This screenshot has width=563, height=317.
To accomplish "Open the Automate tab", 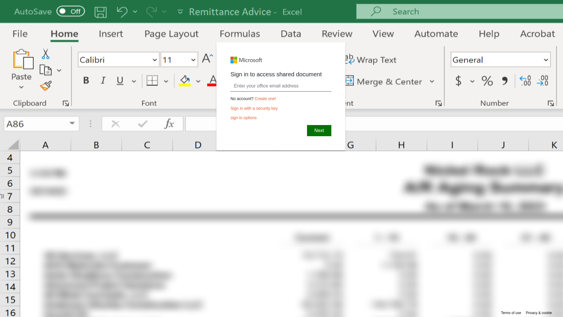I will click(x=436, y=34).
